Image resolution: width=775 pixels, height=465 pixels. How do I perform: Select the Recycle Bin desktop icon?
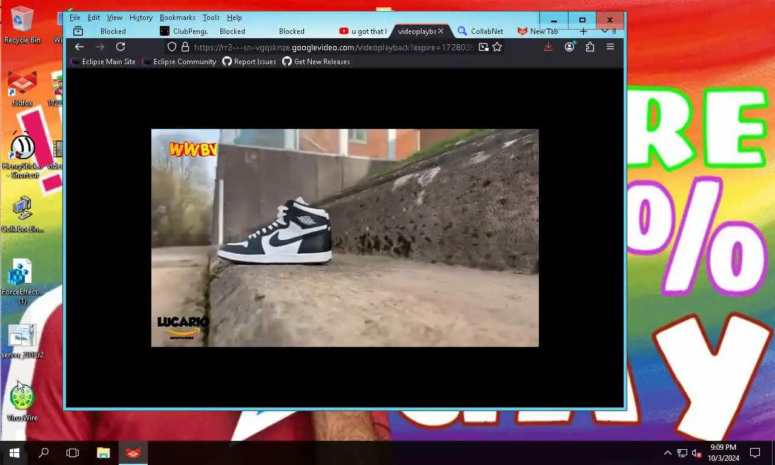coord(22,25)
